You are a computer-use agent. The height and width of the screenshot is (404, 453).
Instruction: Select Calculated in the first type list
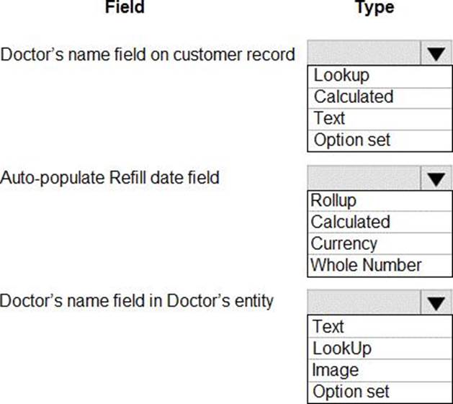pos(354,97)
